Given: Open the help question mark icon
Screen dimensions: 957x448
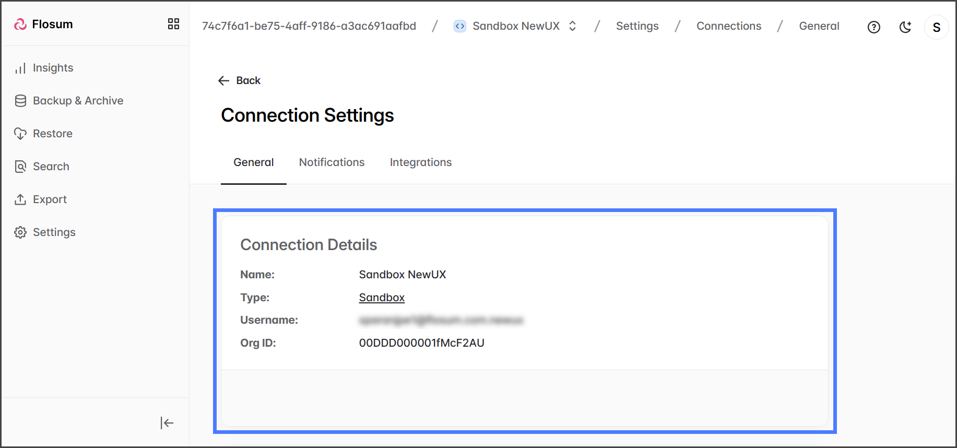Looking at the screenshot, I should click(873, 27).
